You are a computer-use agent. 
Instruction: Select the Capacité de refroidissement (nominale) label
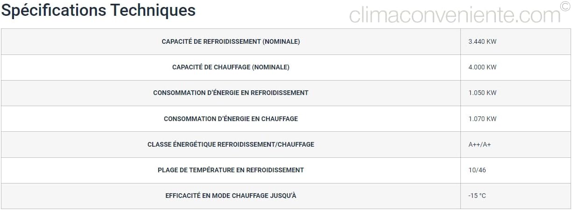click(x=231, y=41)
